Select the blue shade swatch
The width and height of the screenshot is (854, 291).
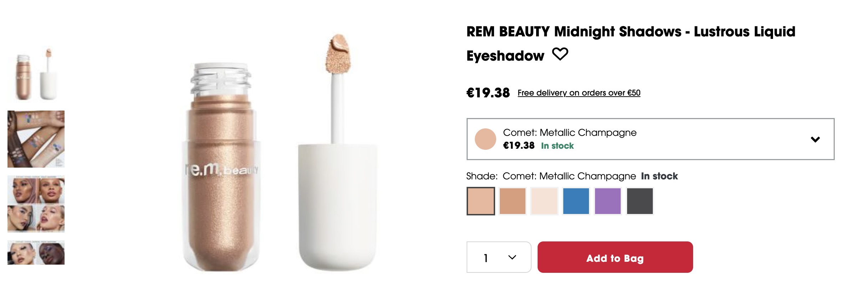click(x=576, y=201)
